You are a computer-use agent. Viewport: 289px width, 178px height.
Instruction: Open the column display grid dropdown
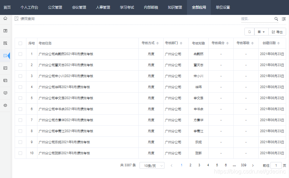[262, 32]
